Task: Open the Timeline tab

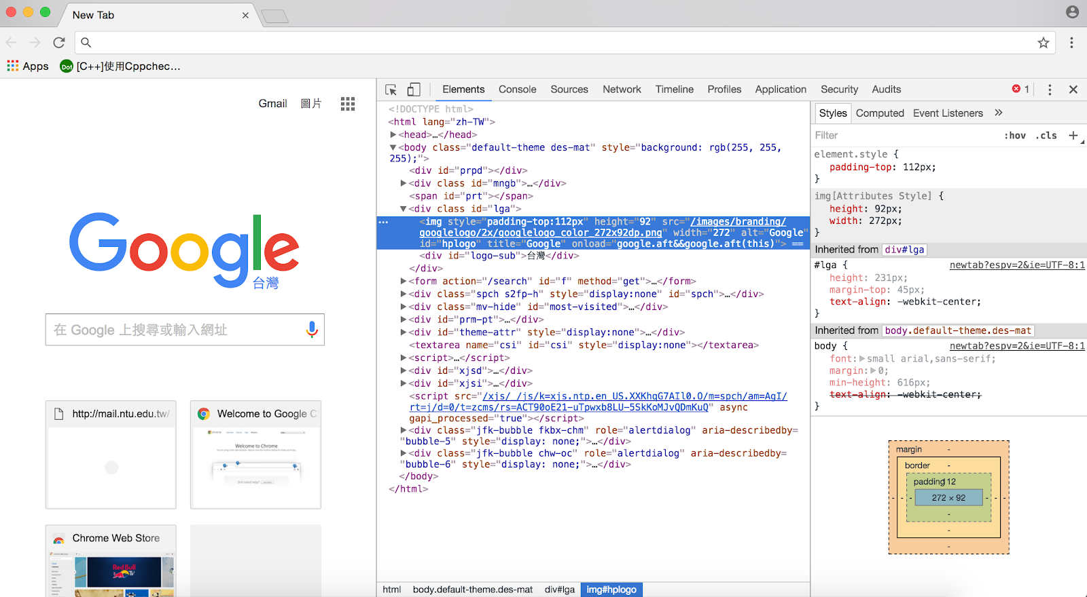Action: pyautogui.click(x=675, y=90)
